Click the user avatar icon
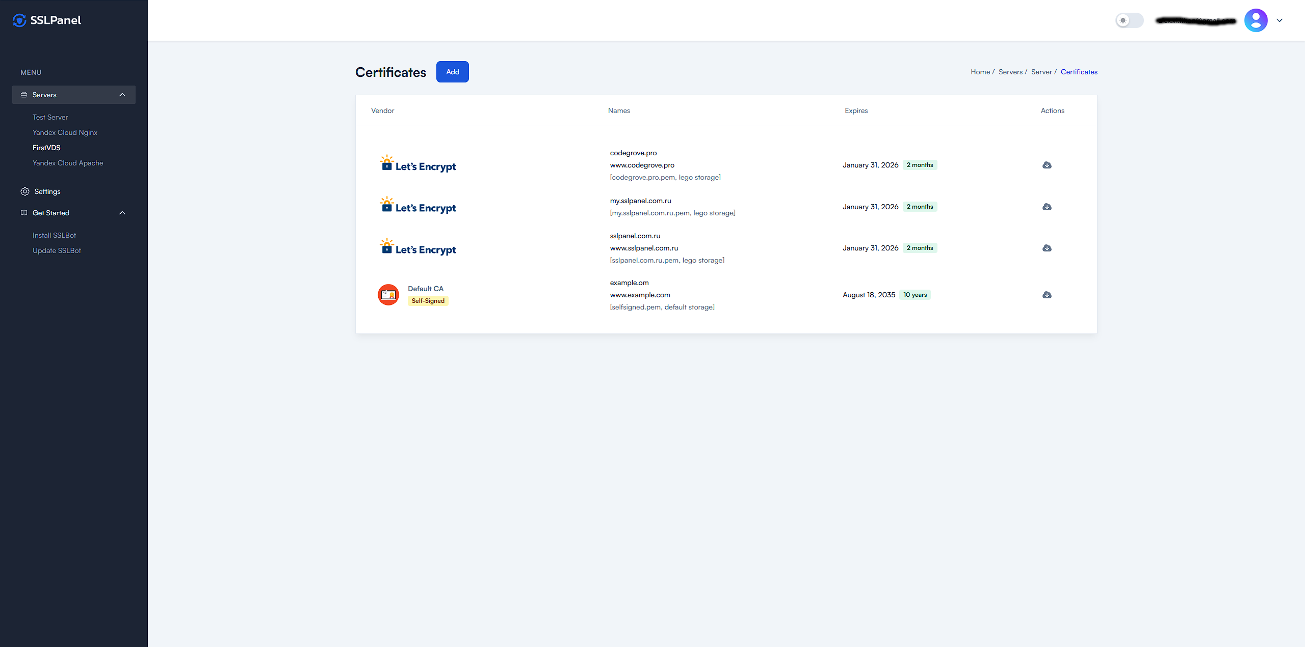The image size is (1305, 647). coord(1256,20)
